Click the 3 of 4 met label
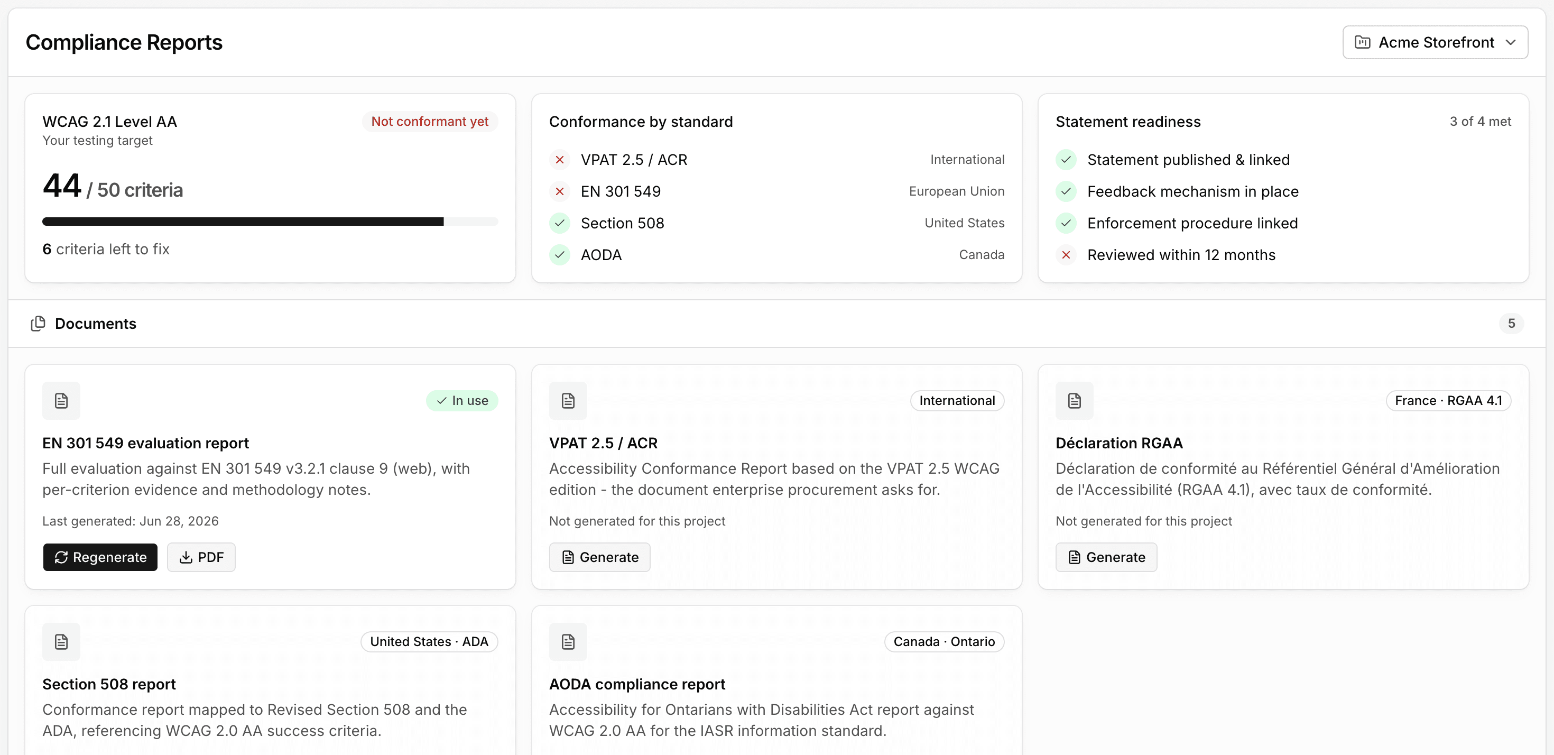 coord(1481,121)
